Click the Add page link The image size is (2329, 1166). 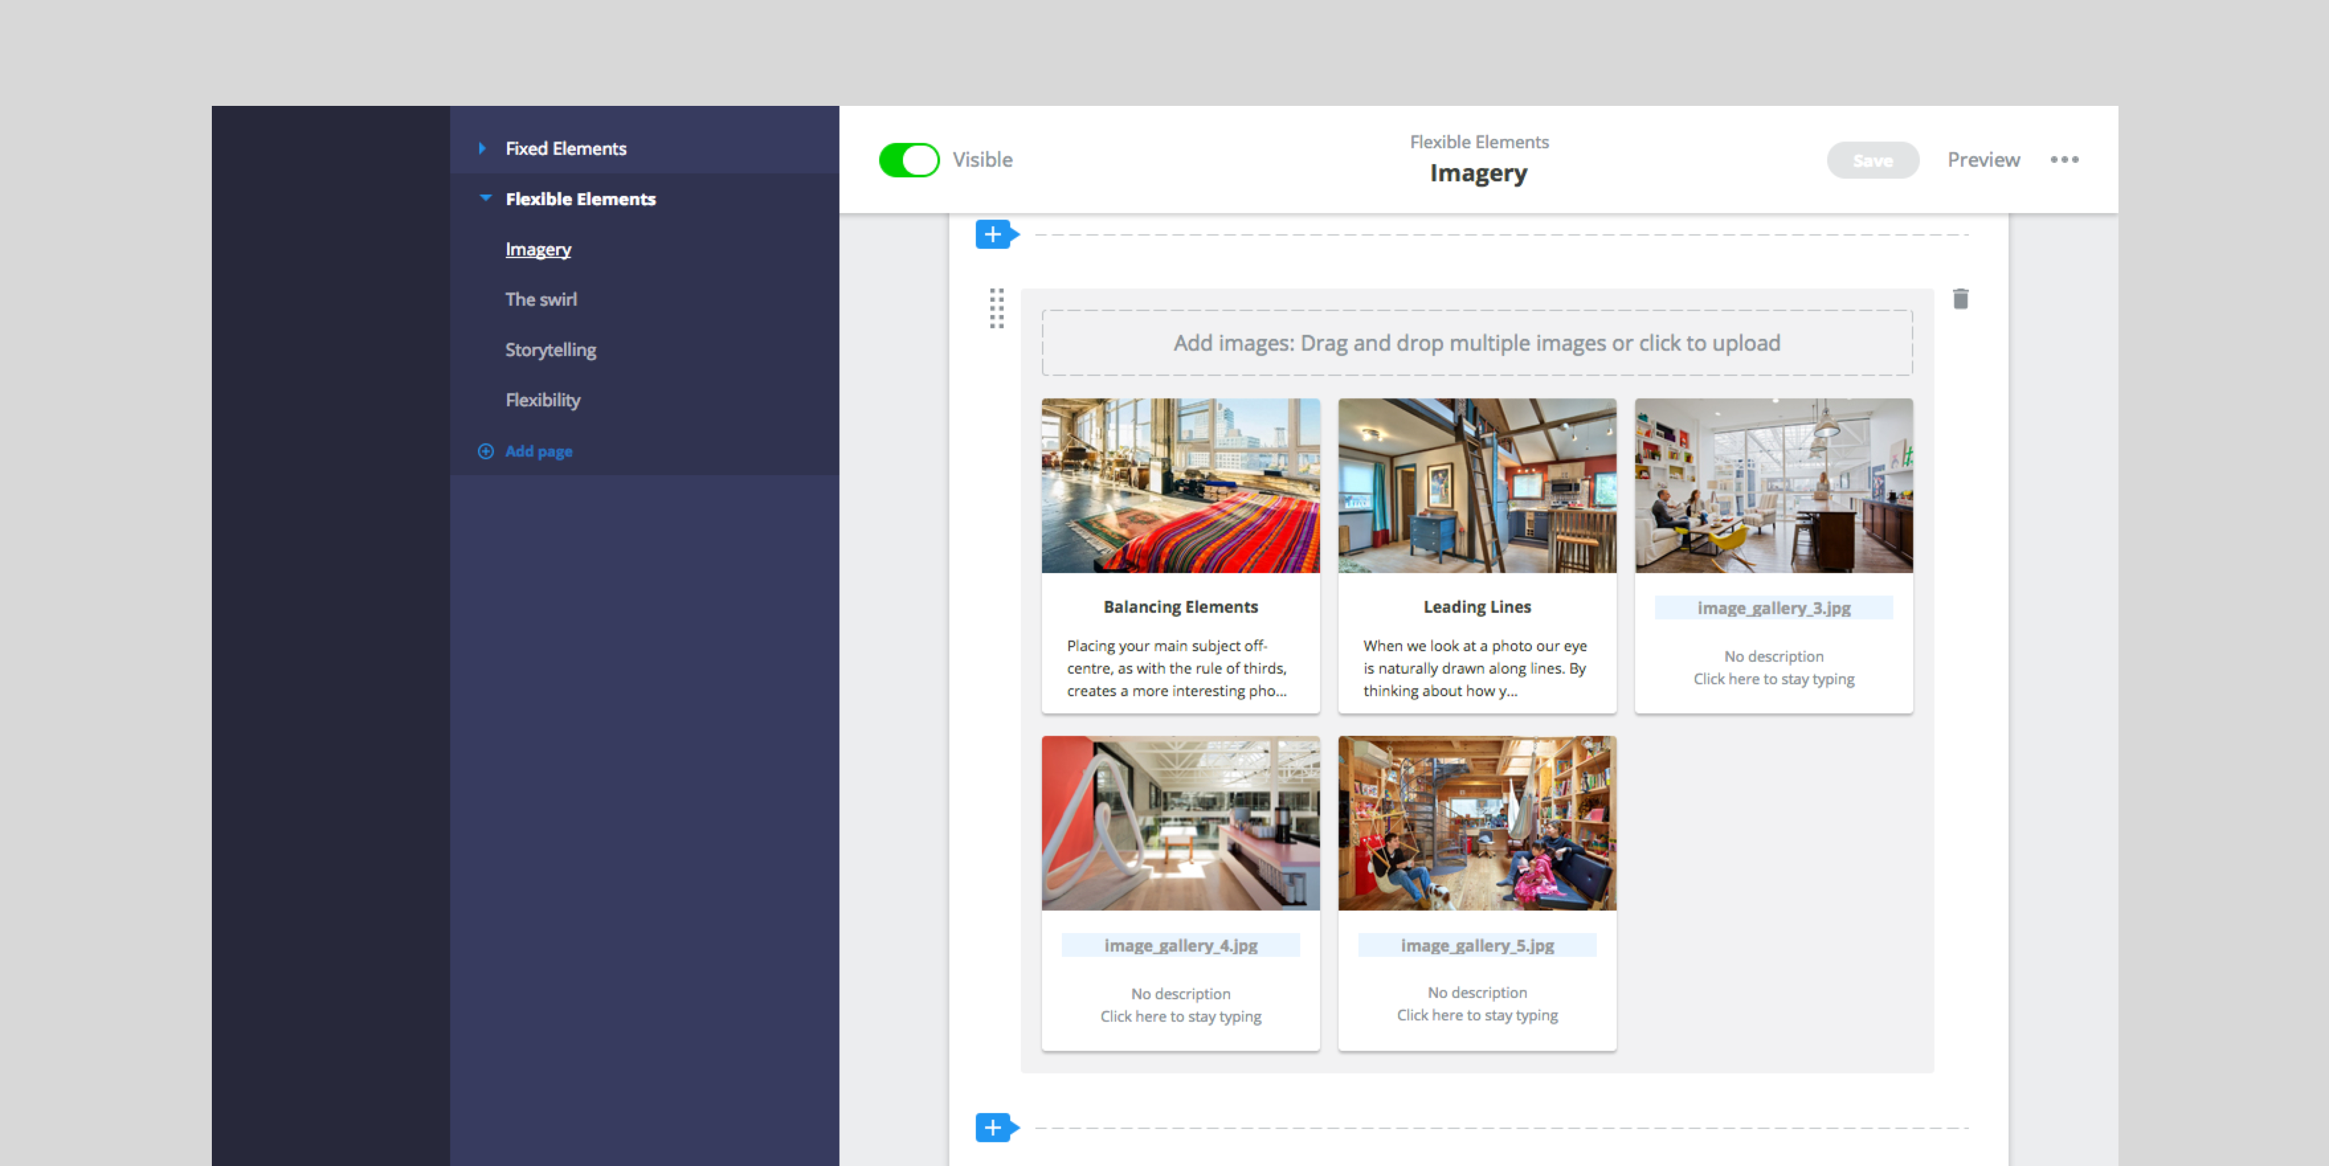pyautogui.click(x=539, y=451)
